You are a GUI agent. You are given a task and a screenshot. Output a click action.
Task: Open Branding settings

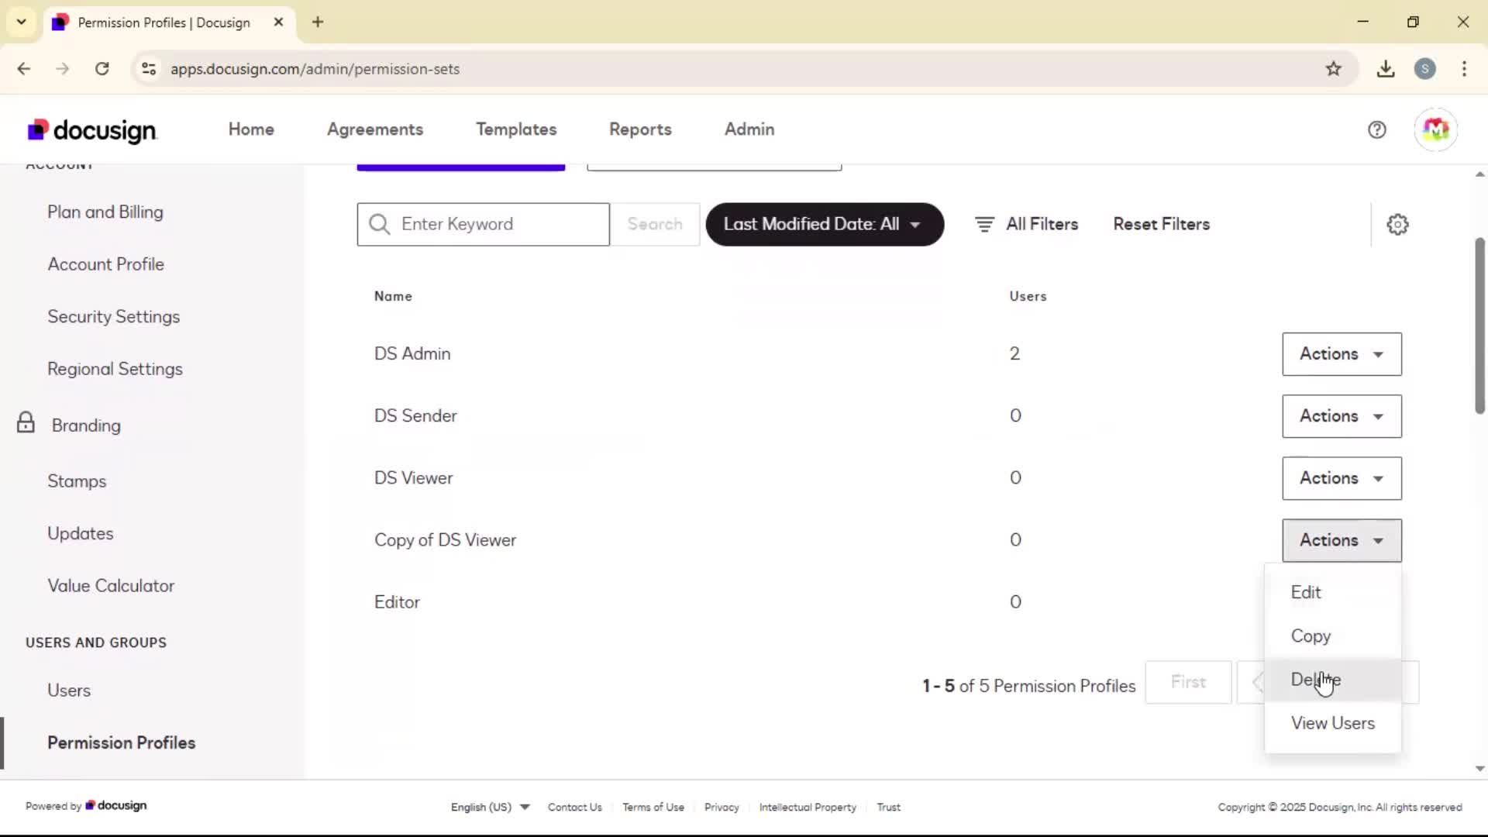[86, 425]
